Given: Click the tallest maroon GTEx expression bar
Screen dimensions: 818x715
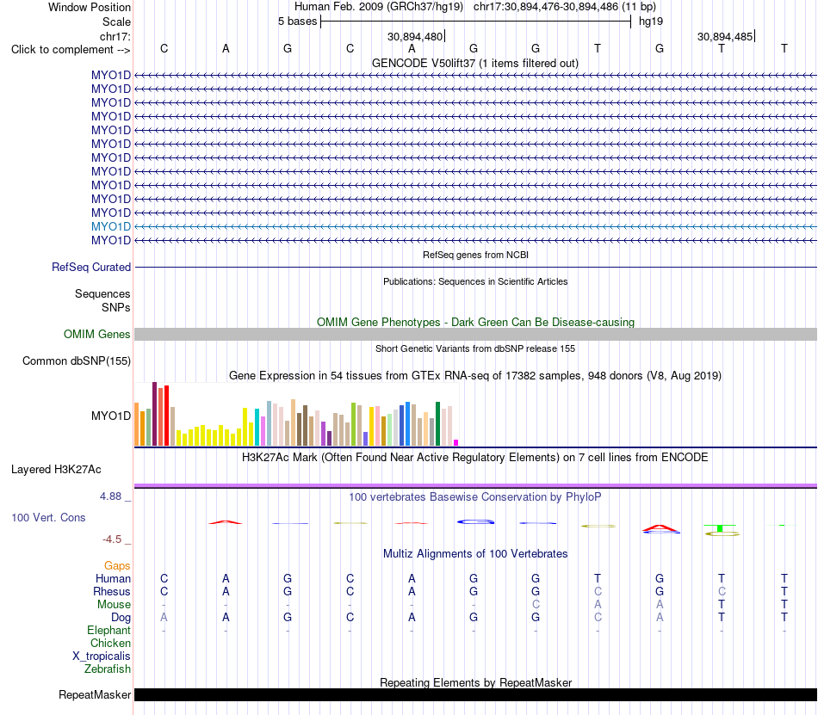Looking at the screenshot, I should coord(154,414).
